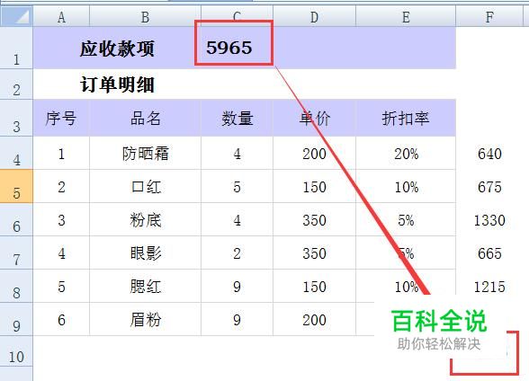Select highlighted row 5 header
Image resolution: width=529 pixels, height=381 pixels.
(16, 186)
